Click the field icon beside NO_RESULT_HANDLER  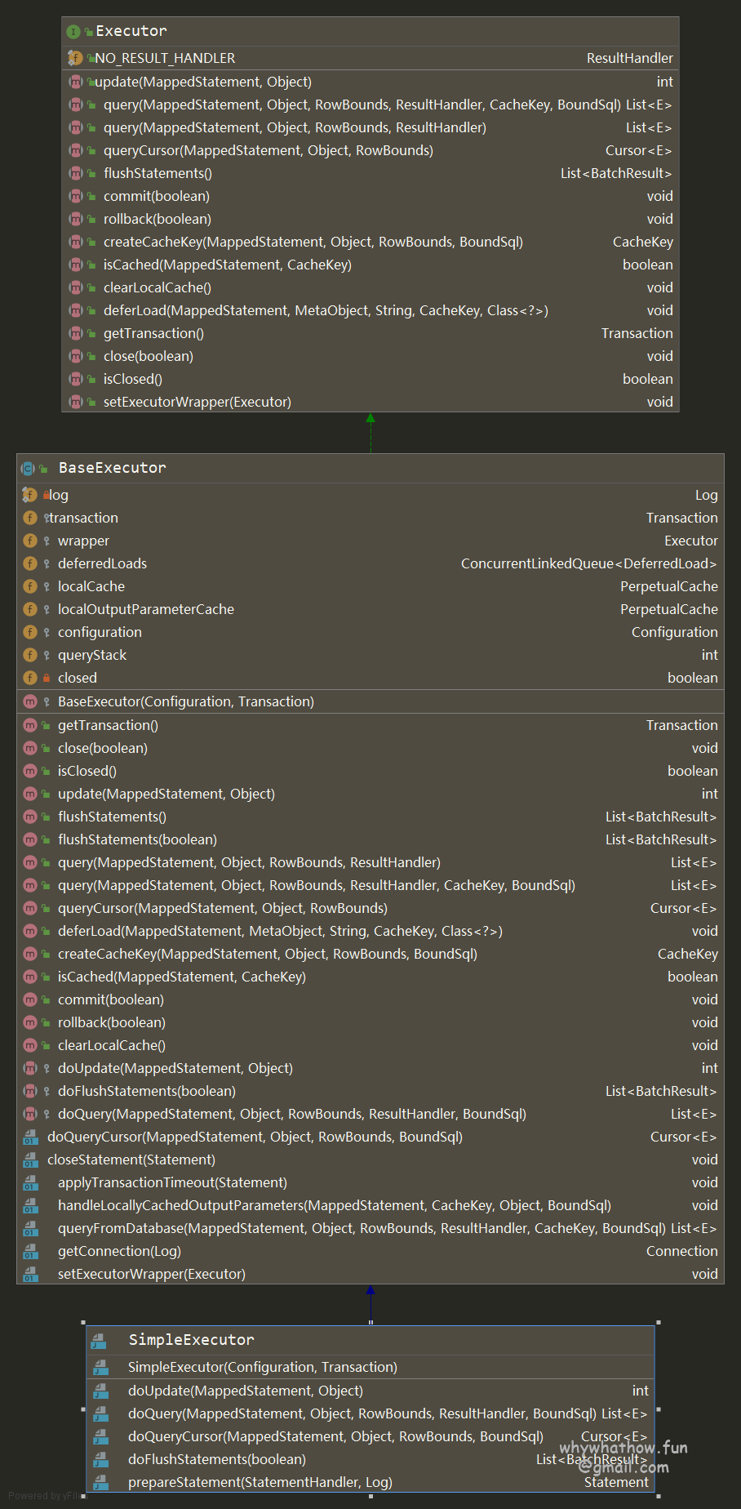coord(75,58)
